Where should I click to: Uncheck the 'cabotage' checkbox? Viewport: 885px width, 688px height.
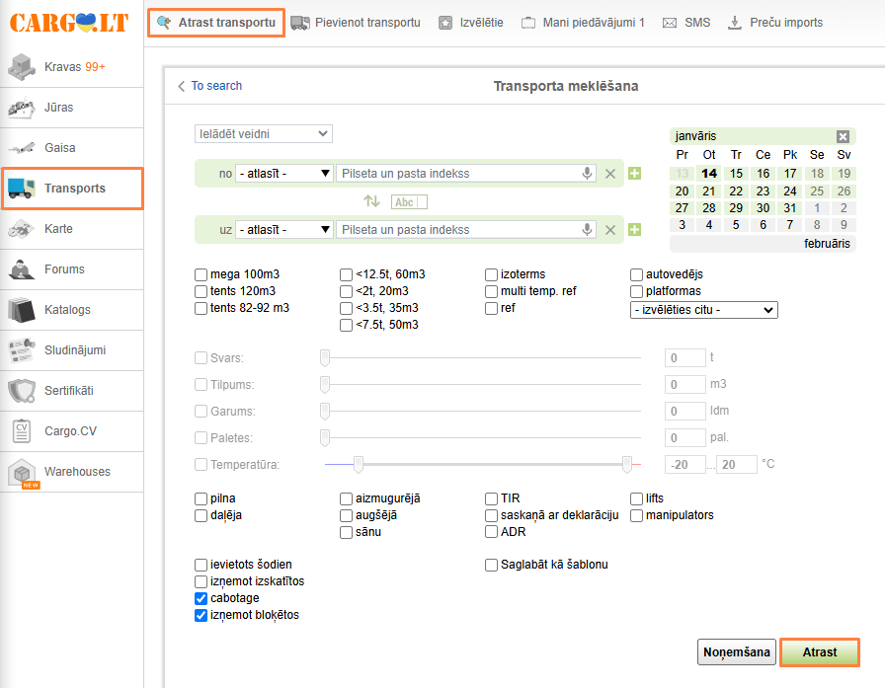point(201,598)
